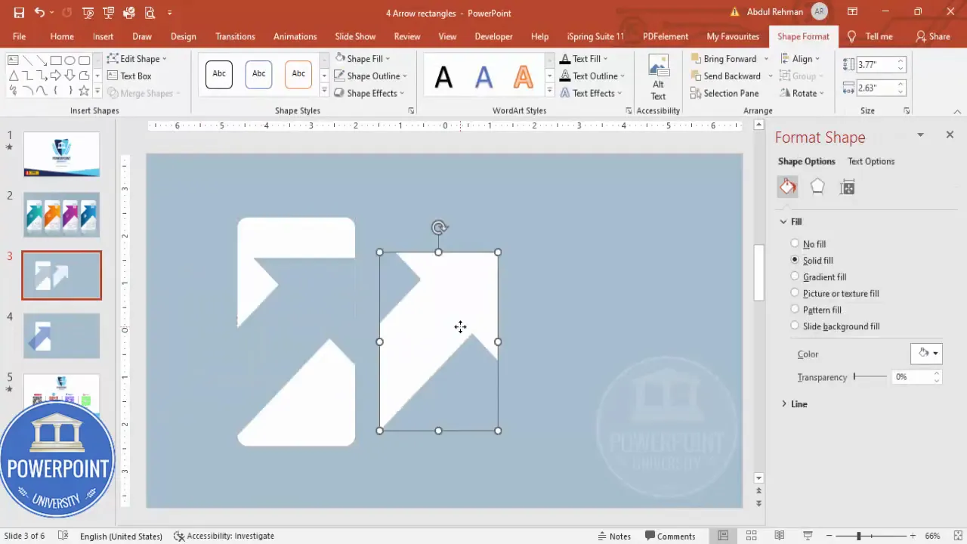Click the Transparency percentage field
Image resolution: width=967 pixels, height=544 pixels.
912,376
